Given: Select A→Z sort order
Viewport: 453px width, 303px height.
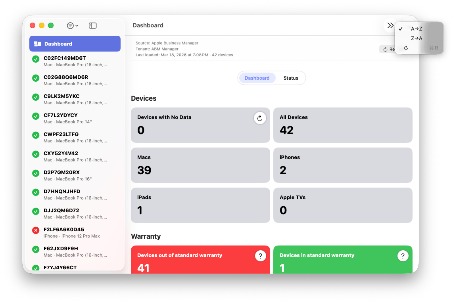Looking at the screenshot, I should [417, 29].
